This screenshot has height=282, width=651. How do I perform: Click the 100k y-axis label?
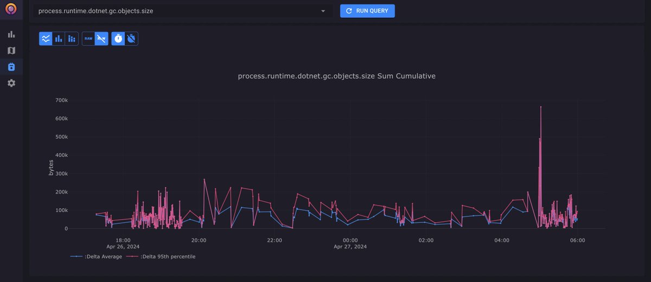(x=61, y=210)
